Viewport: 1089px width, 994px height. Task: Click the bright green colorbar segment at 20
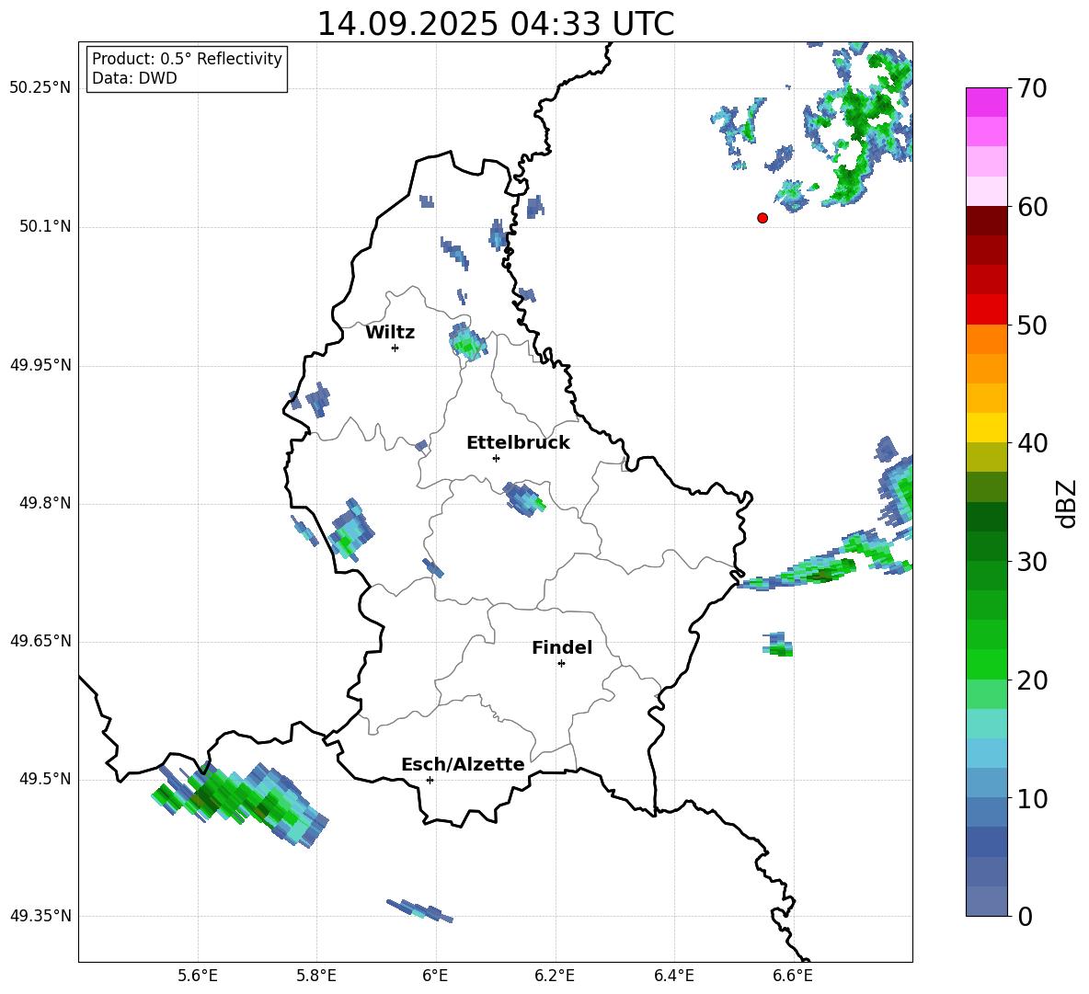point(986,664)
